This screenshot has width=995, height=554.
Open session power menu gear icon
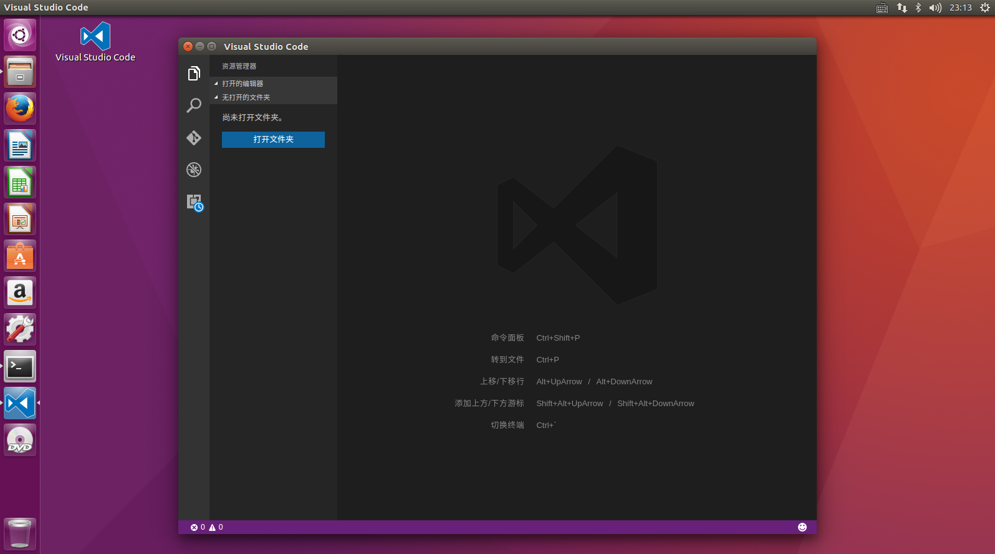click(985, 7)
